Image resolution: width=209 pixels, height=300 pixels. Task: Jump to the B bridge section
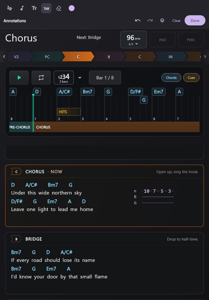point(109,57)
